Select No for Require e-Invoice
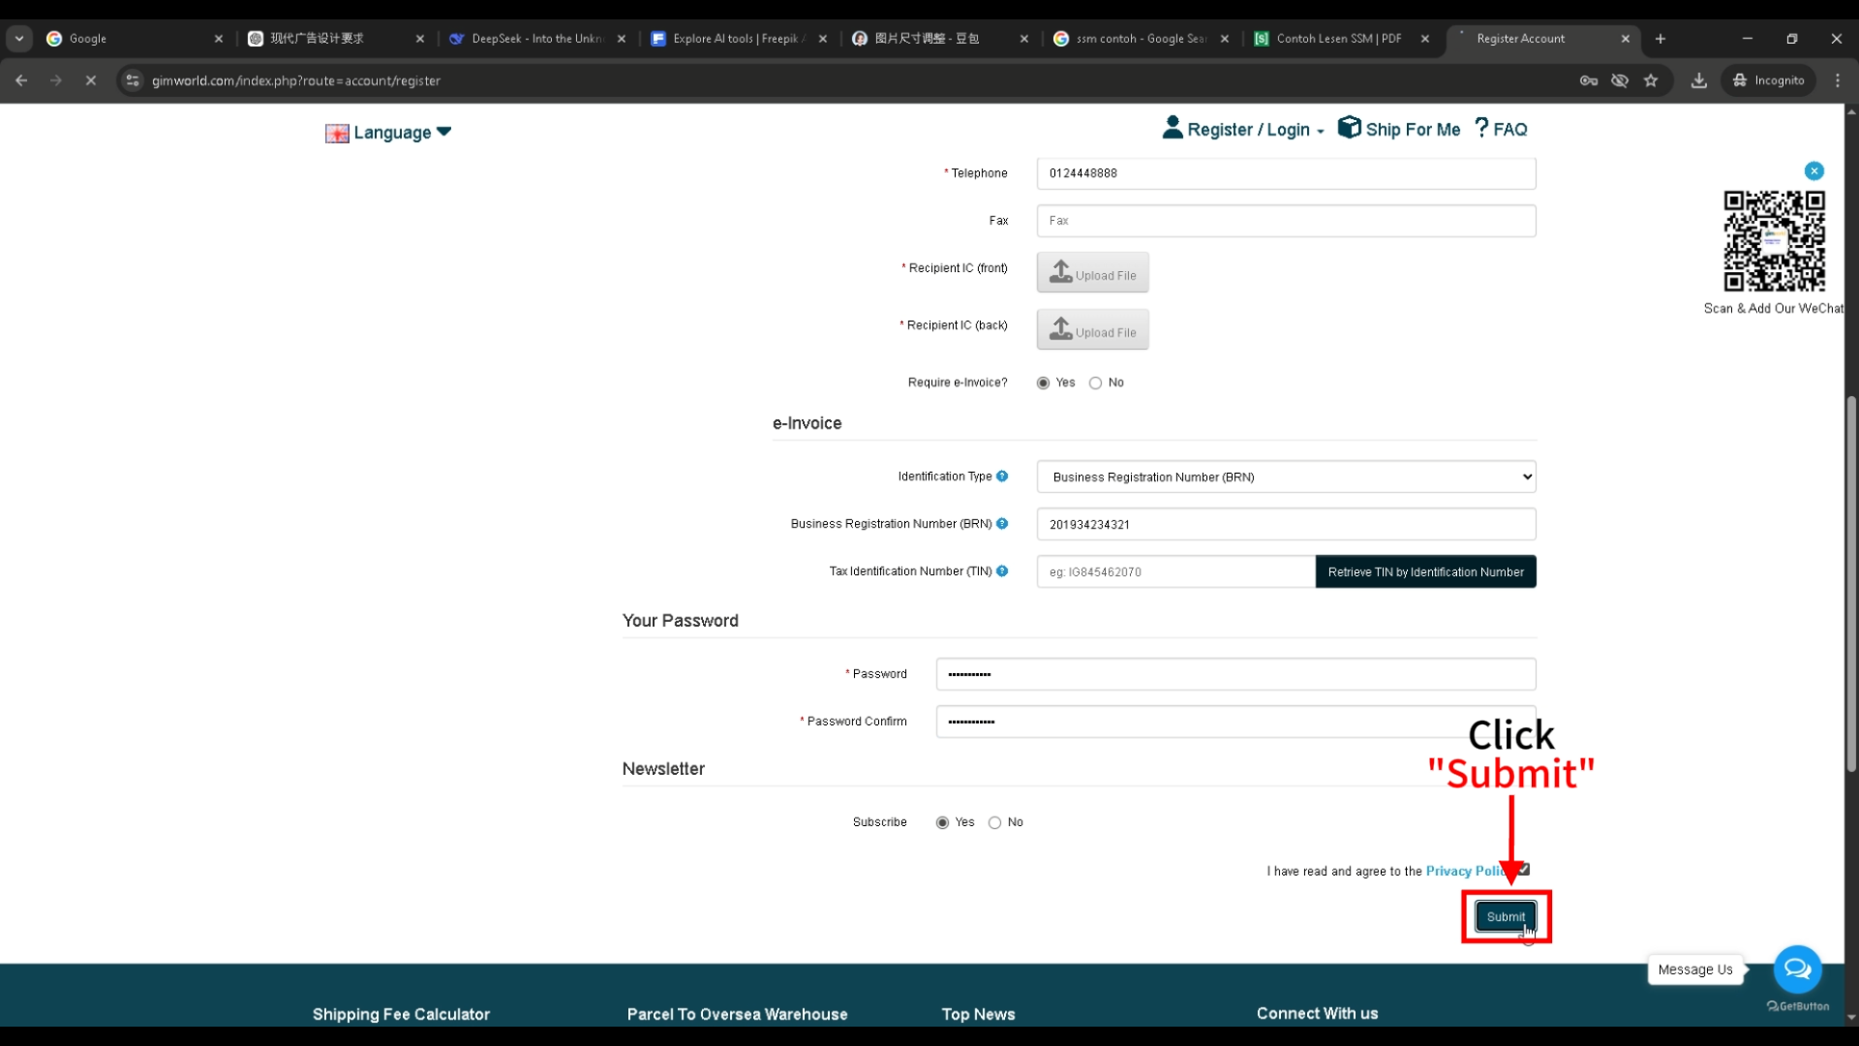Image resolution: width=1859 pixels, height=1046 pixels. pos(1095,384)
